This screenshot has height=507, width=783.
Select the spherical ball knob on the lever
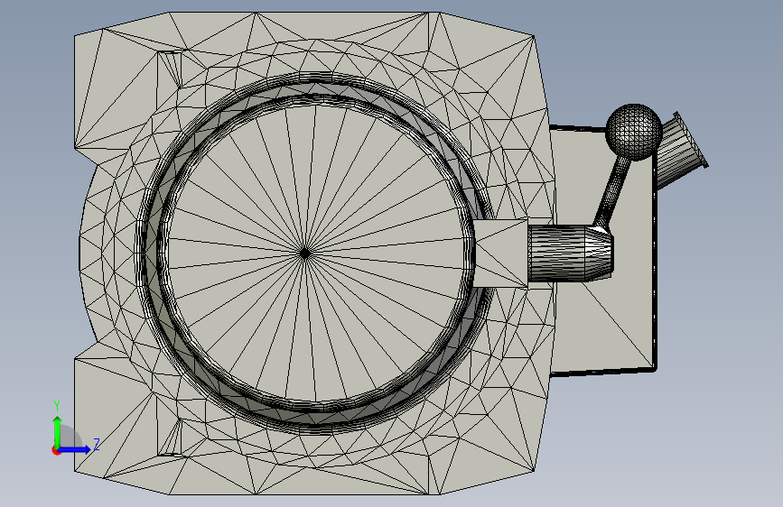634,133
